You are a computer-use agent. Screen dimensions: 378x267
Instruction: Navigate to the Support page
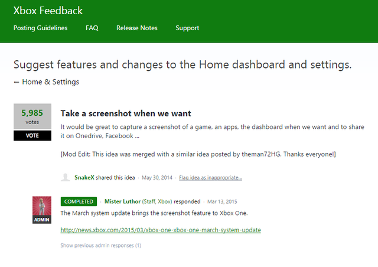pyautogui.click(x=187, y=28)
